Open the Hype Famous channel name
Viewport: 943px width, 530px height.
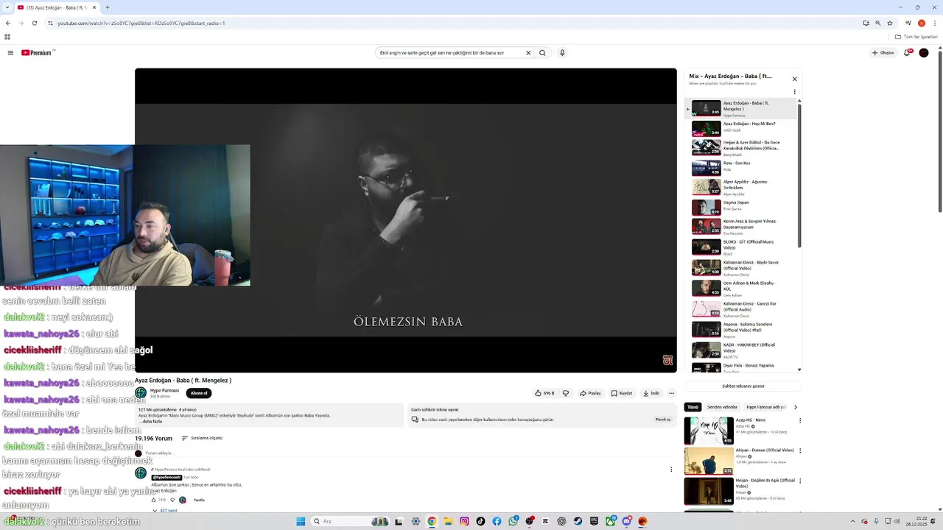tap(165, 391)
